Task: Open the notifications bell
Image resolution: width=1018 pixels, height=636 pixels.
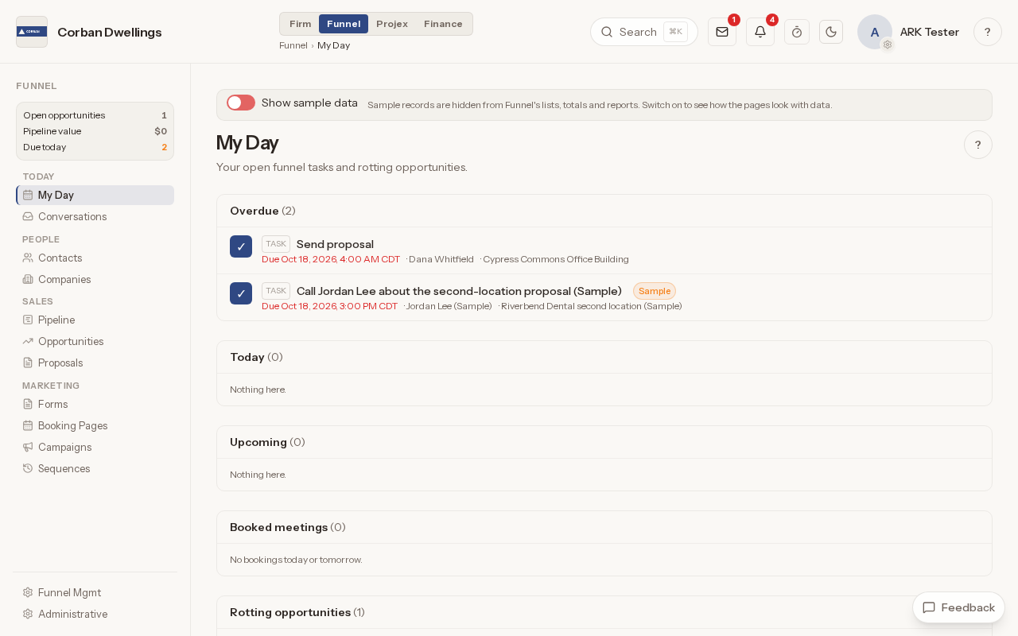Action: [760, 32]
